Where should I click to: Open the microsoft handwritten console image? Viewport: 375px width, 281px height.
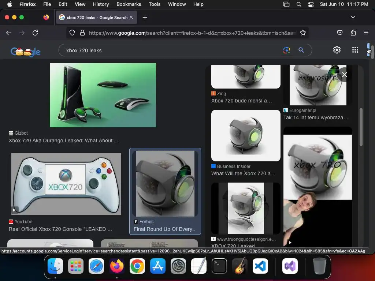point(318,85)
